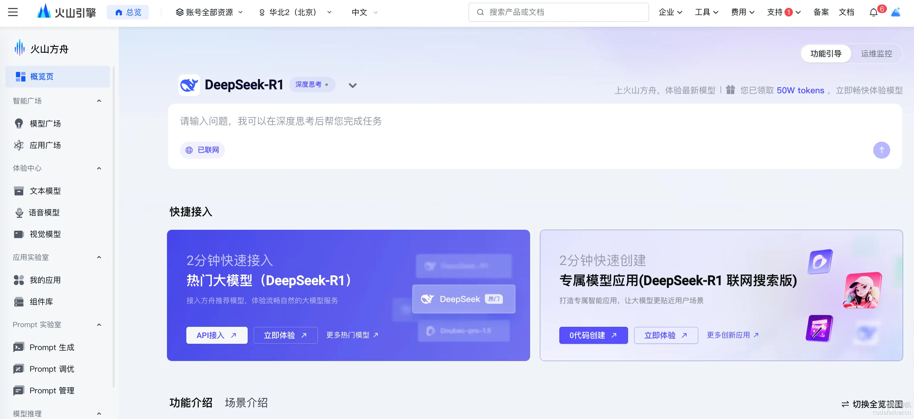
Task: Click the API接入 button
Action: coord(217,335)
